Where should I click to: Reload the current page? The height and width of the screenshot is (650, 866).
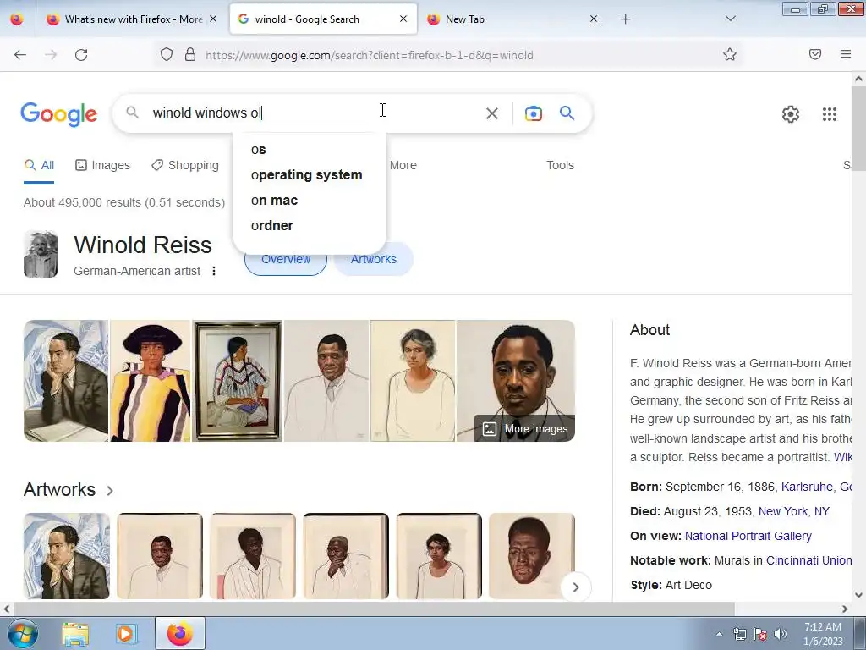click(81, 55)
